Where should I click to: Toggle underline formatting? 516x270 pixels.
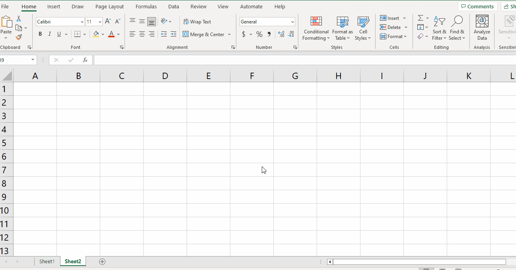[x=58, y=34]
